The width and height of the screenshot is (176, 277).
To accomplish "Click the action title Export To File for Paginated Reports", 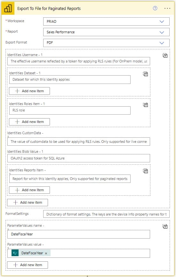I will click(x=49, y=8).
